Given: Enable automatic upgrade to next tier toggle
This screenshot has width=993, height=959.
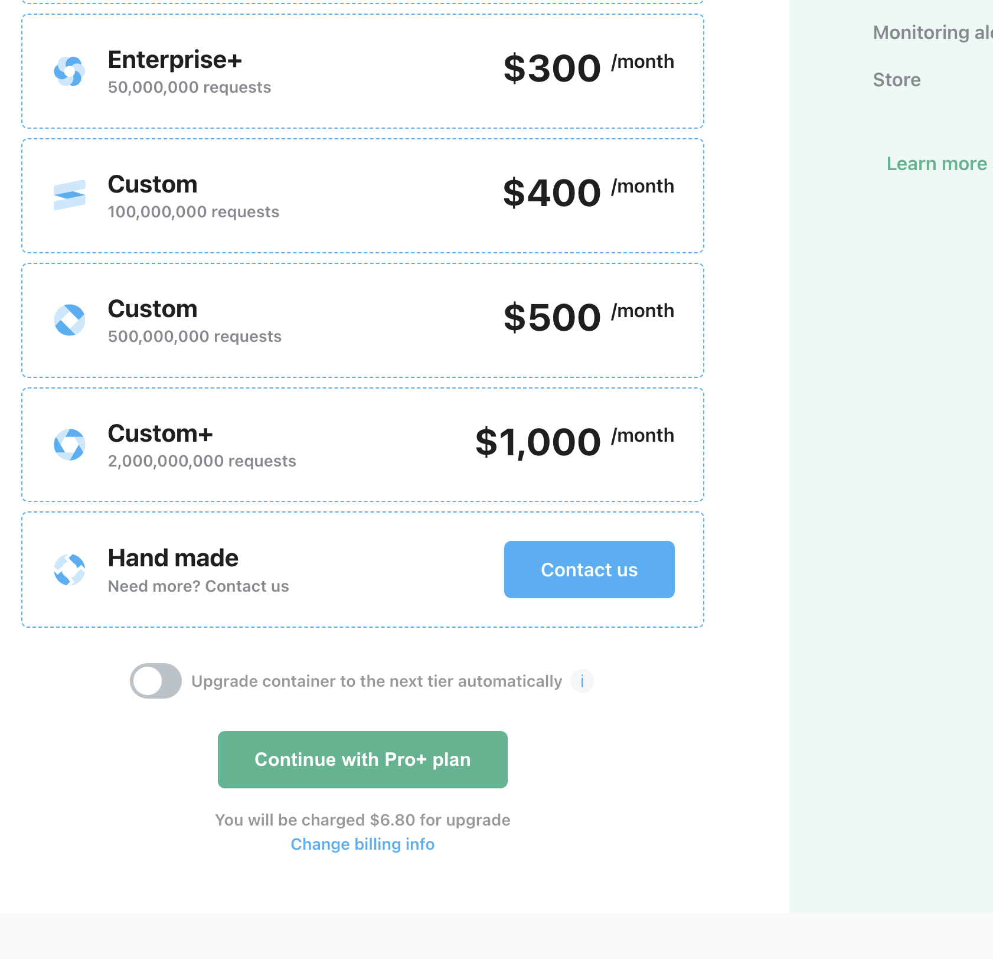Looking at the screenshot, I should (x=156, y=681).
